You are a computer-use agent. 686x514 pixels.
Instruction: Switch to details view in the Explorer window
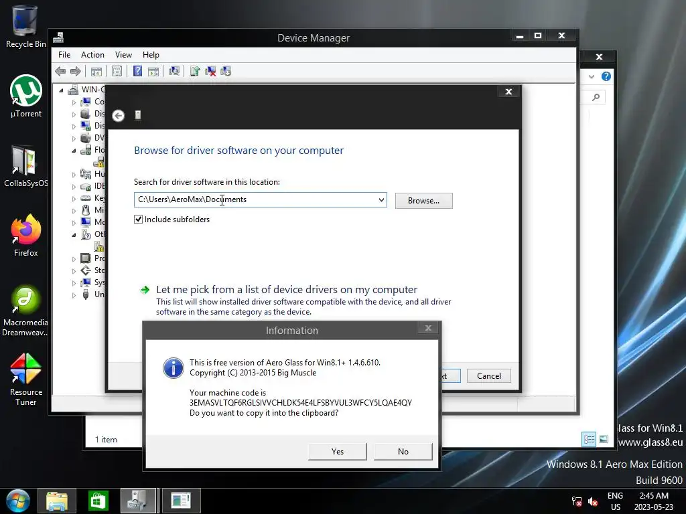click(589, 439)
